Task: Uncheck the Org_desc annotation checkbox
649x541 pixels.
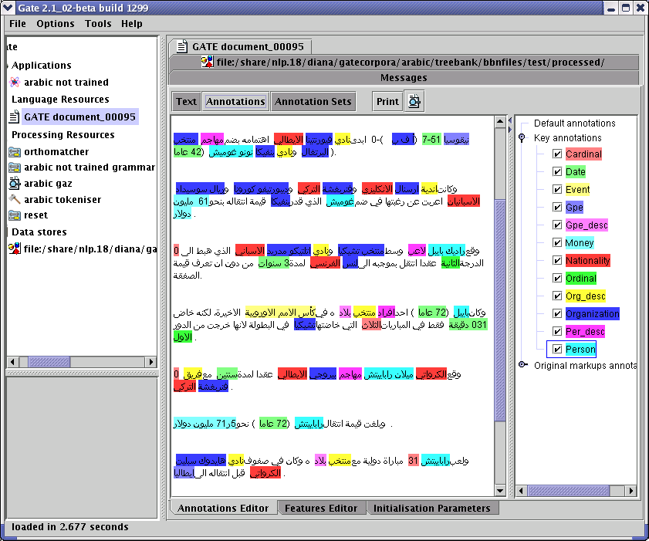Action: point(557,296)
